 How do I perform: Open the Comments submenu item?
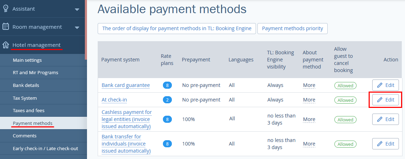43,136
